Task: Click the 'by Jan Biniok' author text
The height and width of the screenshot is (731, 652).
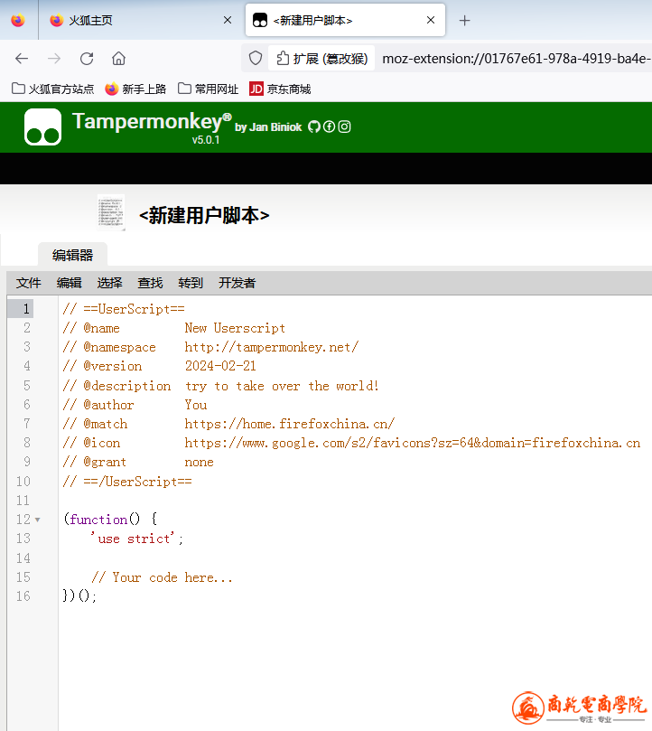Action: [268, 127]
